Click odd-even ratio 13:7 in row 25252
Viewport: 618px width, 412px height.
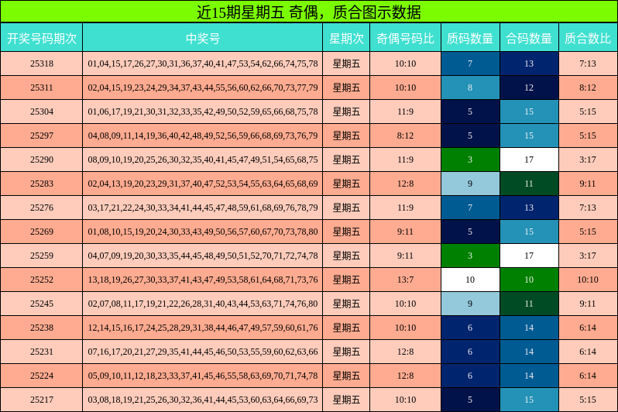[405, 280]
